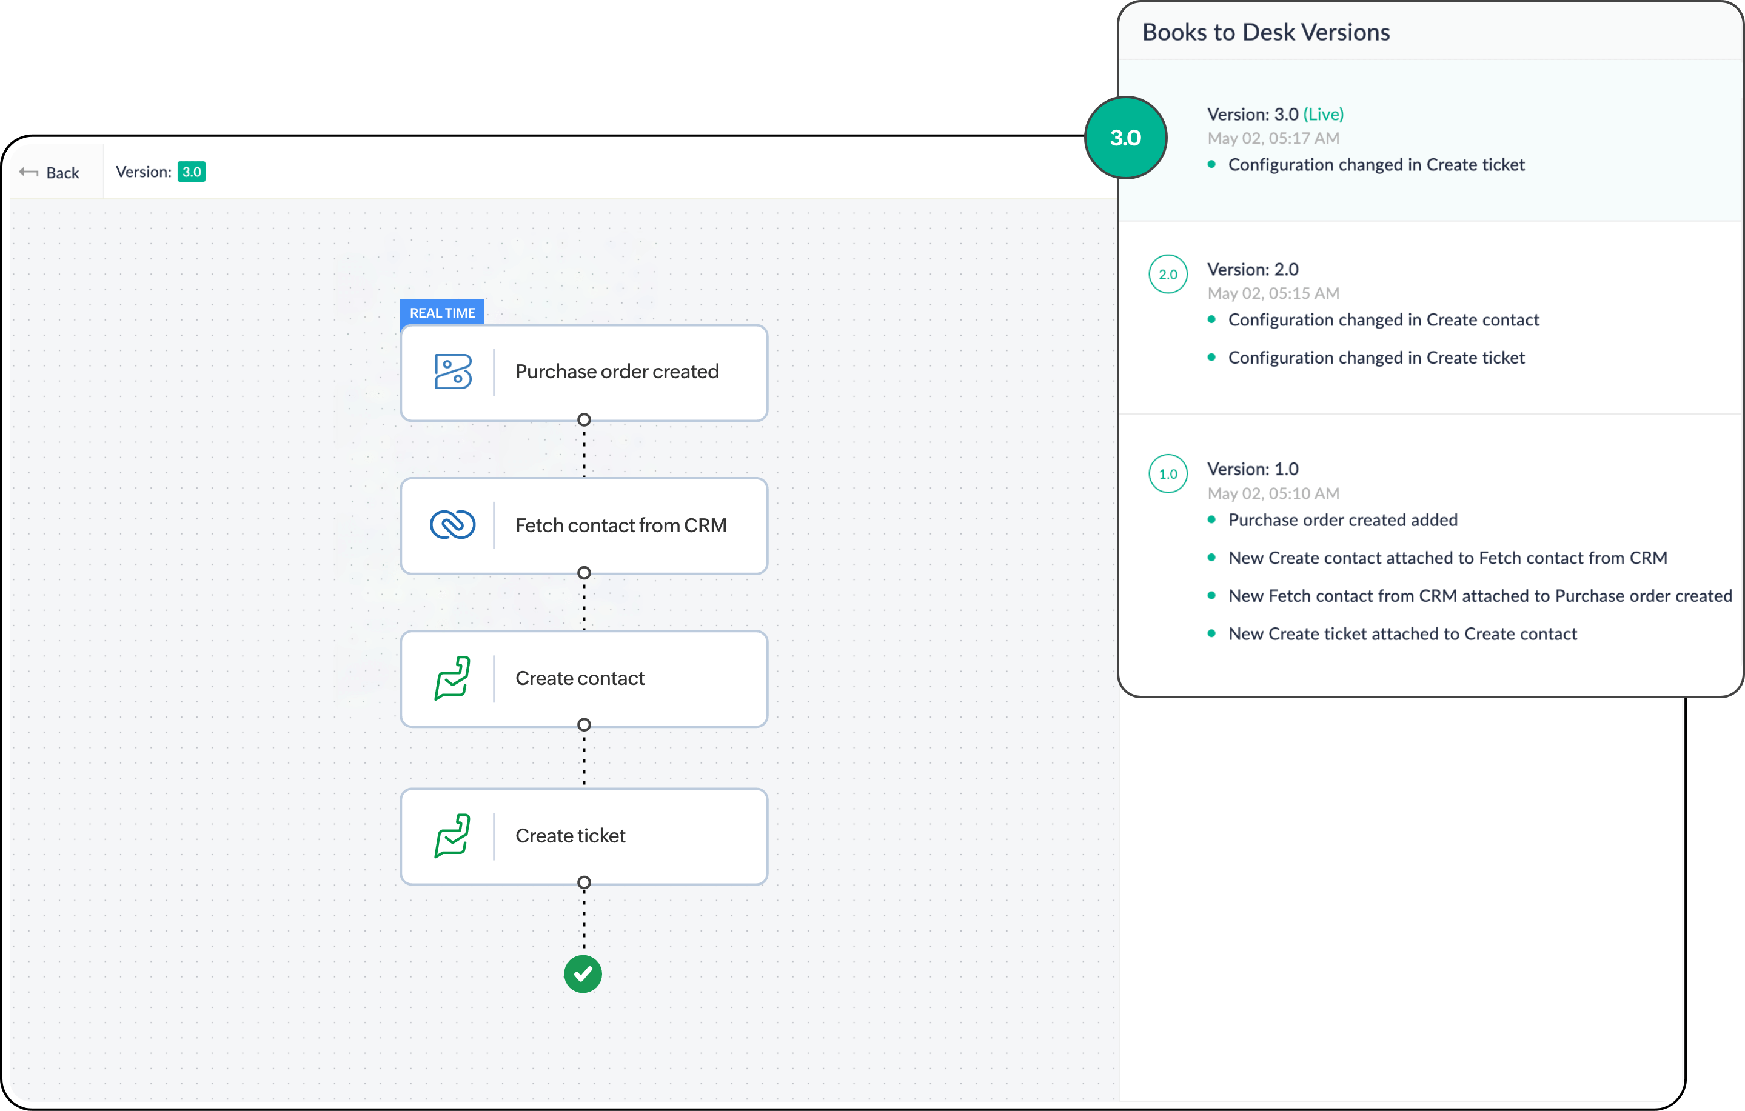1745x1111 pixels.
Task: Select the large 3.0 version circle
Action: point(1125,138)
